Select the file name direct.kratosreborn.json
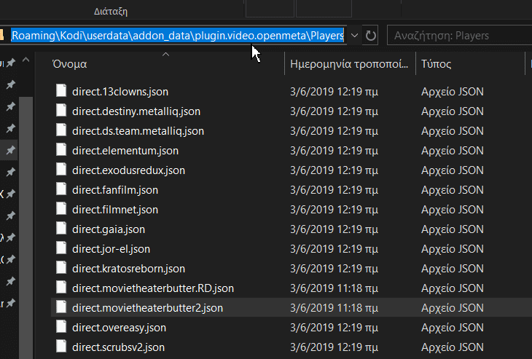 click(x=128, y=269)
